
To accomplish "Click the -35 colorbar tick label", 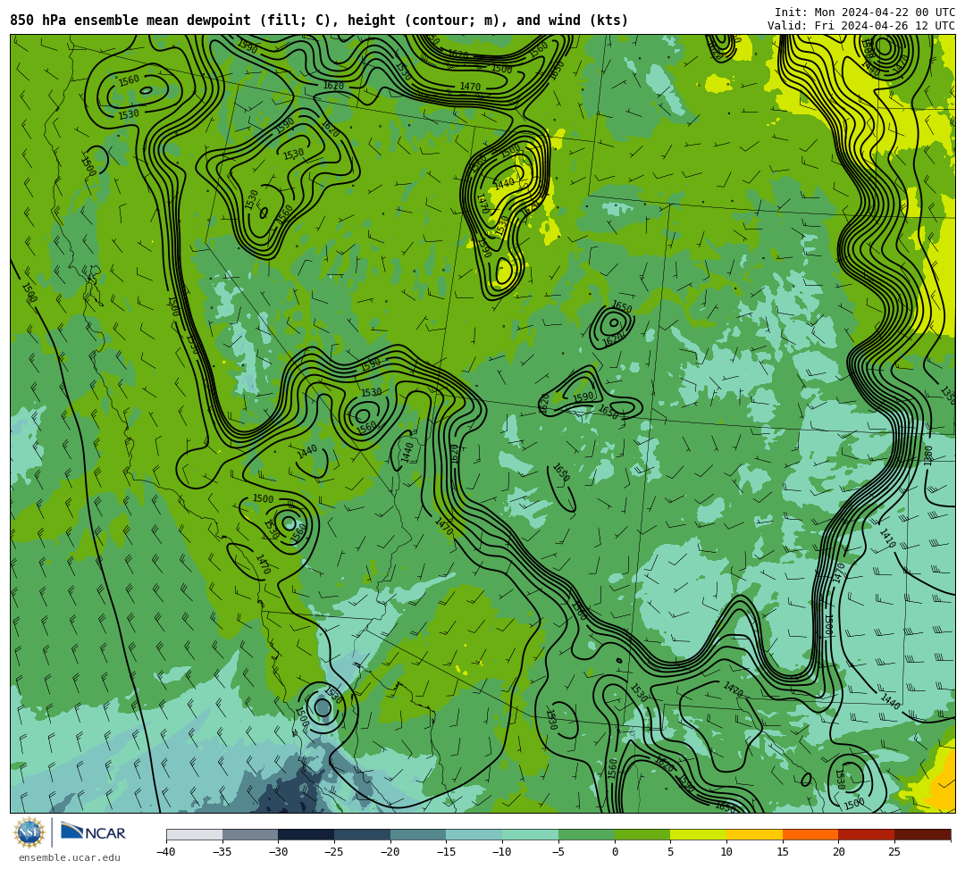I will click(222, 852).
